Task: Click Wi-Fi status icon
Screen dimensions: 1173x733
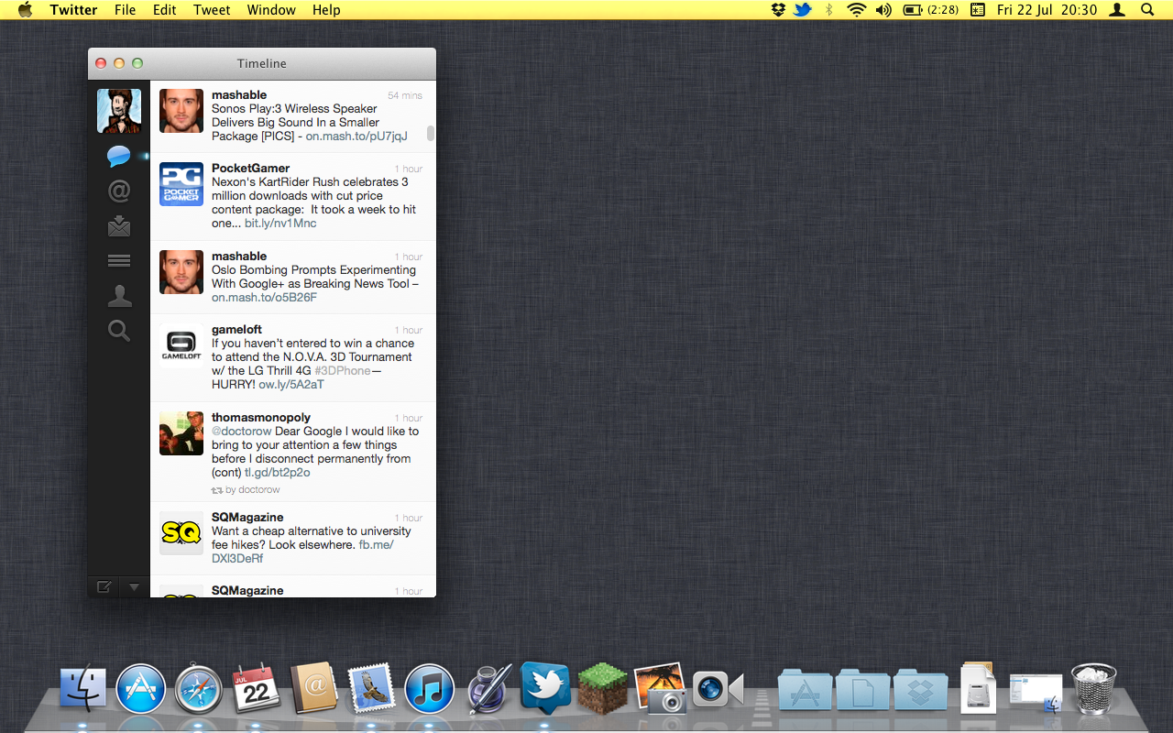Action: click(857, 10)
